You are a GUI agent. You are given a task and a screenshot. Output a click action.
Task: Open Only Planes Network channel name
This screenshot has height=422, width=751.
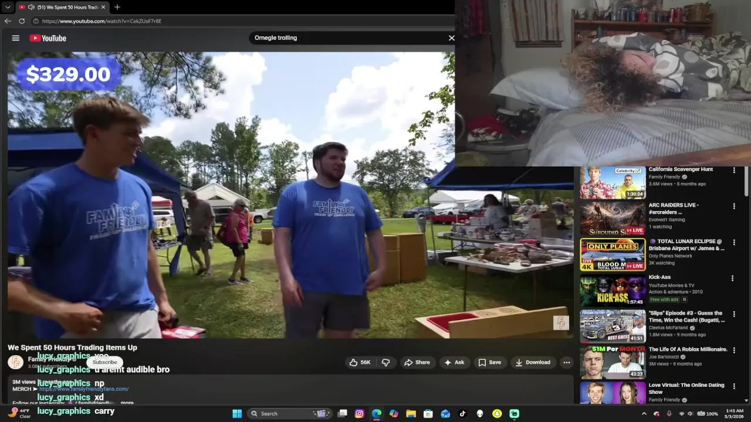click(671, 256)
